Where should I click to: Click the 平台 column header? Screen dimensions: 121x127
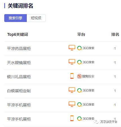pos(81,34)
